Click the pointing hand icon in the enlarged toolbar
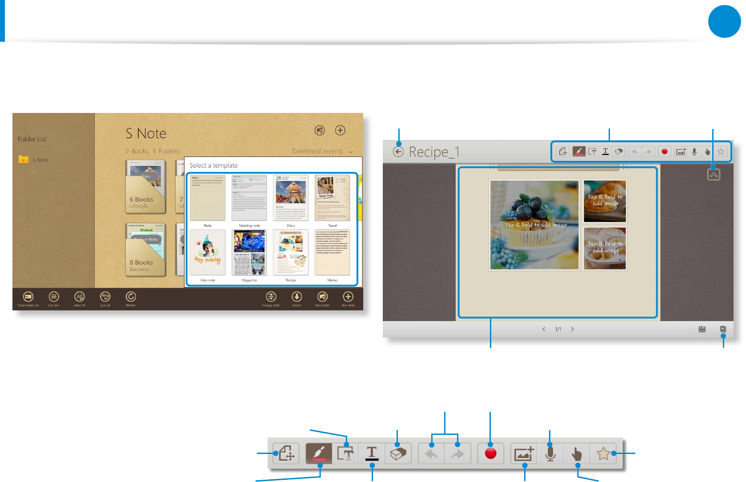 (577, 454)
